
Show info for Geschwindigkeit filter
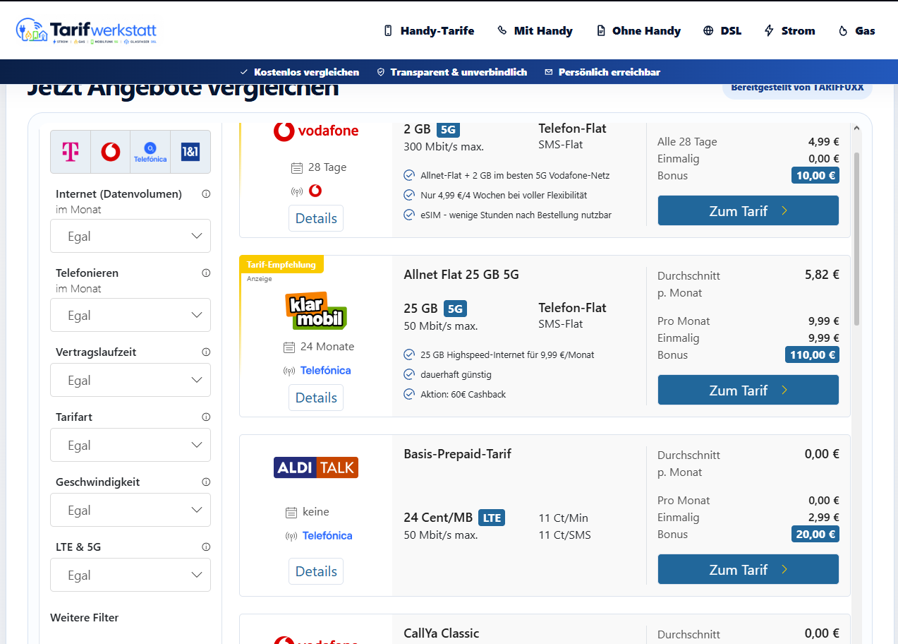(206, 482)
